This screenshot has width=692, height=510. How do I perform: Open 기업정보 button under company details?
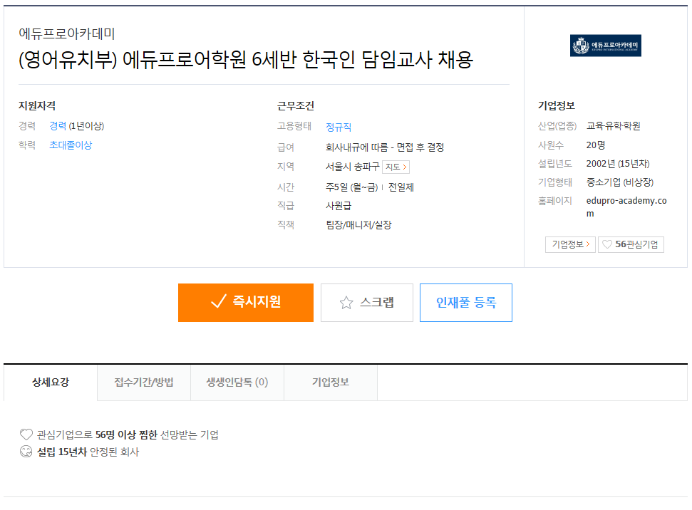(571, 244)
